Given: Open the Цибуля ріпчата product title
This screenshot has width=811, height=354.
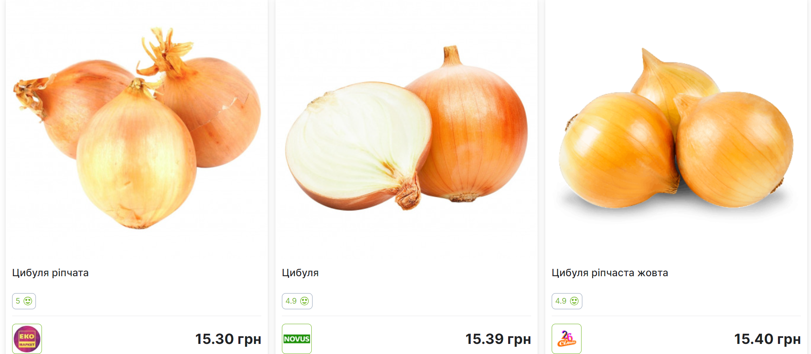Looking at the screenshot, I should pyautogui.click(x=50, y=273).
